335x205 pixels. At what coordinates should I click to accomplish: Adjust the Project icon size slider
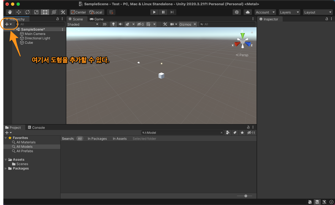pyautogui.click(x=246, y=196)
